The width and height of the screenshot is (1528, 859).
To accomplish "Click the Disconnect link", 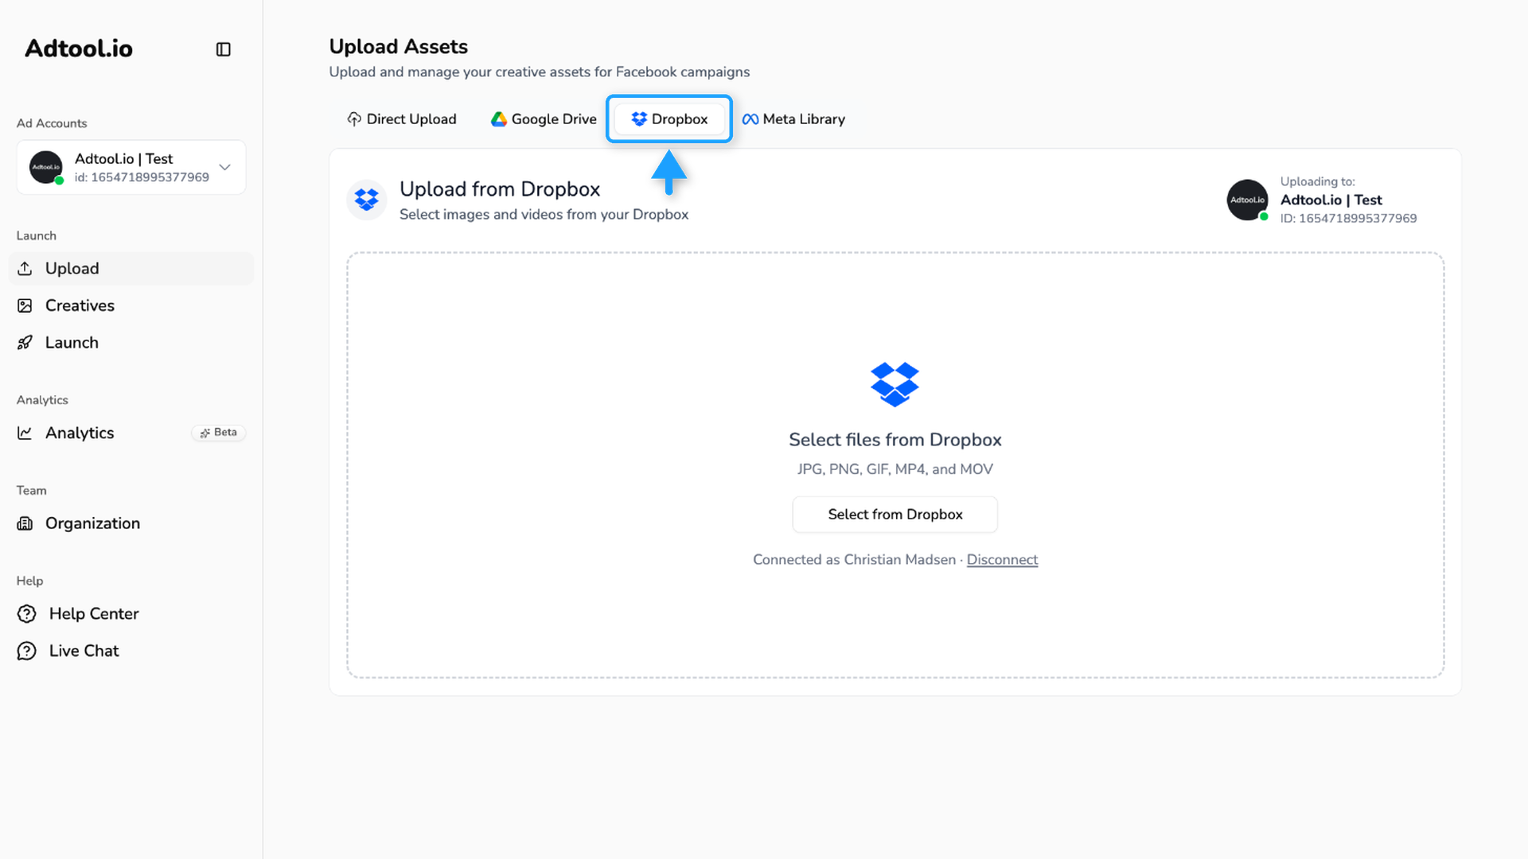I will (x=1002, y=560).
